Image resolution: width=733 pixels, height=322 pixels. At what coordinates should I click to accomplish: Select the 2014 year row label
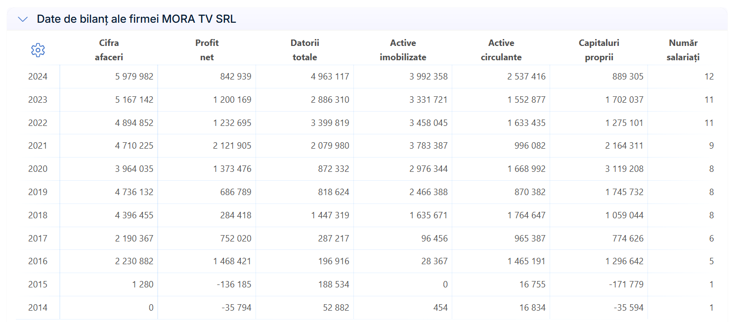coord(38,308)
